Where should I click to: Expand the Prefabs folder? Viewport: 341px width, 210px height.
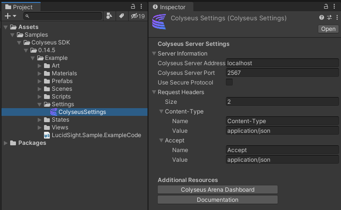pyautogui.click(x=40, y=81)
